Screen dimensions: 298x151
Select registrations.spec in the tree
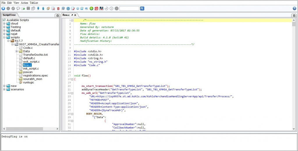click(x=36, y=75)
